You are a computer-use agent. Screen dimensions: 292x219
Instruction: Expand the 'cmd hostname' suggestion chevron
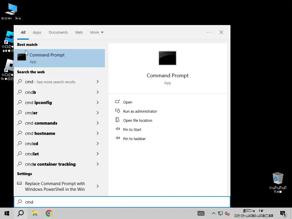pos(98,133)
